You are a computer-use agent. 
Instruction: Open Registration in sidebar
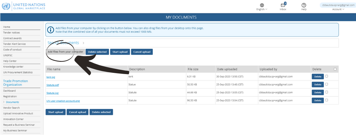click(10, 96)
